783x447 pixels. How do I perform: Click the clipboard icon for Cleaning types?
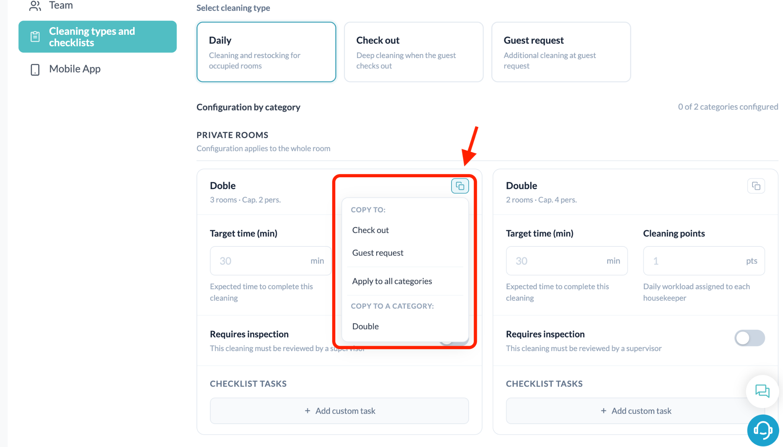click(x=35, y=37)
